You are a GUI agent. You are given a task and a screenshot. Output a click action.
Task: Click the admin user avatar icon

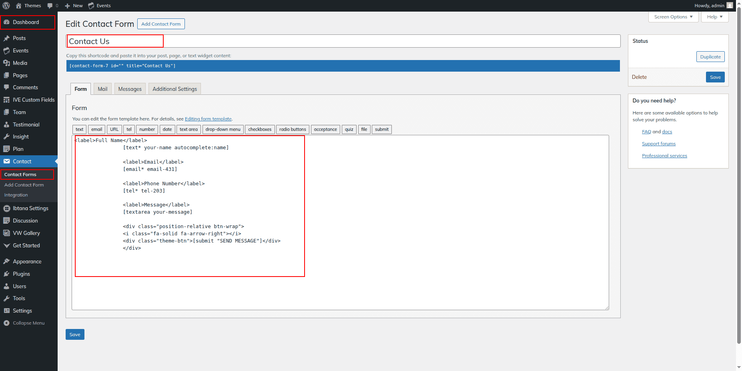pyautogui.click(x=730, y=6)
